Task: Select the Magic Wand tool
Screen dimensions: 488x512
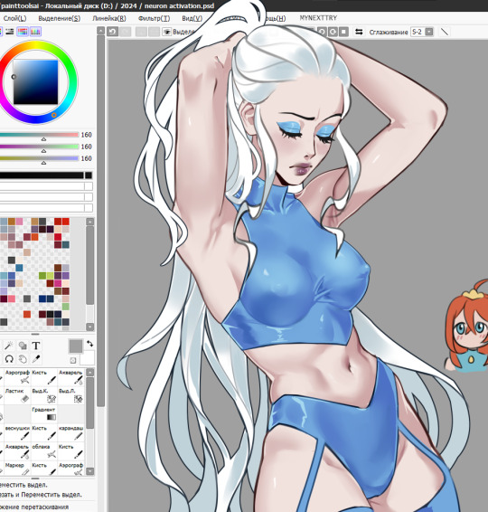Action: tap(8, 346)
